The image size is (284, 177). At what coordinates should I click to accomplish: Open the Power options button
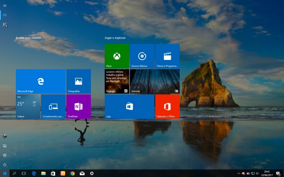point(5,165)
